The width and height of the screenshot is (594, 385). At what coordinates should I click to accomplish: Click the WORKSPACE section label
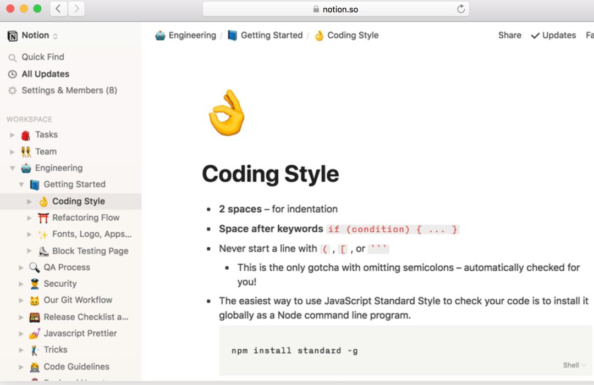coord(29,120)
